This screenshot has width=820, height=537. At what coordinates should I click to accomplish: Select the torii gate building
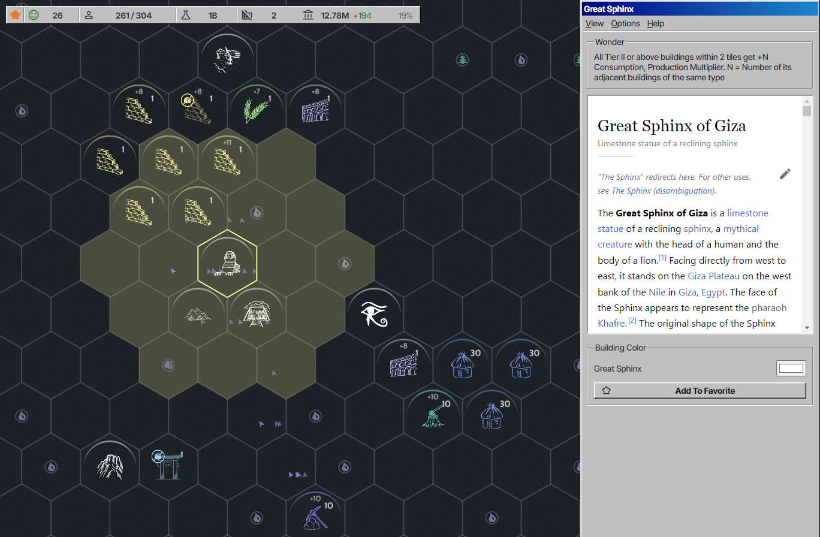[168, 466]
